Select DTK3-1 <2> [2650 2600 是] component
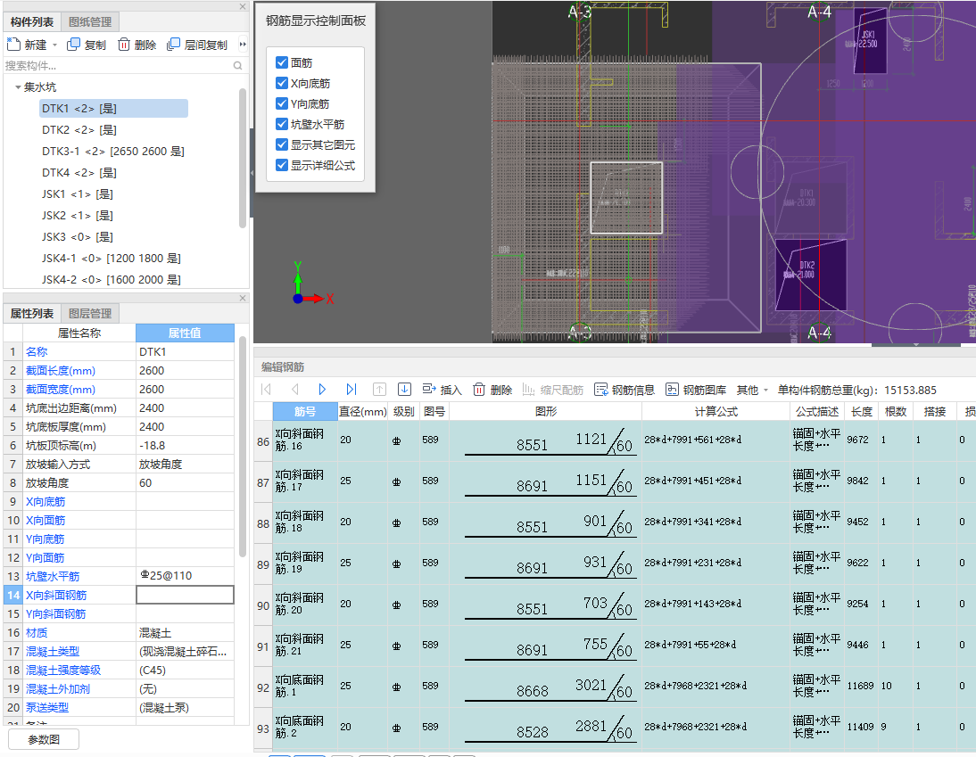Viewport: 976px width, 757px height. [112, 152]
